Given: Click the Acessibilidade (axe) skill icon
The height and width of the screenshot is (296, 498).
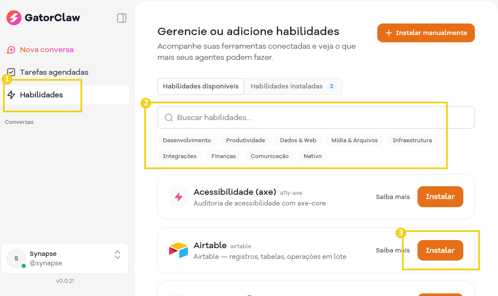Looking at the screenshot, I should (x=178, y=196).
